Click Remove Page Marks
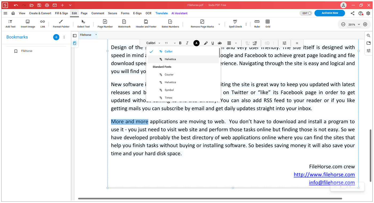Screen dimensions: 374x203 [x=202, y=23]
